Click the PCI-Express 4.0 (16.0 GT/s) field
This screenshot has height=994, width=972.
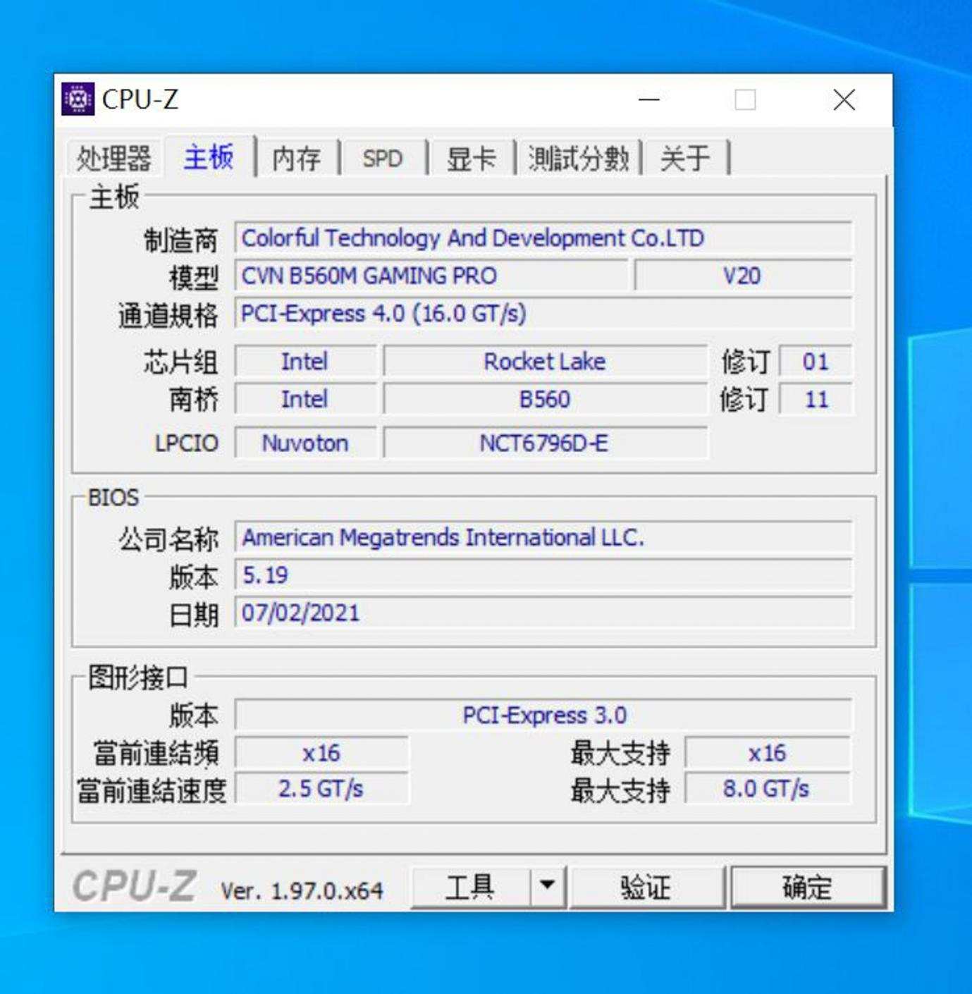(543, 314)
